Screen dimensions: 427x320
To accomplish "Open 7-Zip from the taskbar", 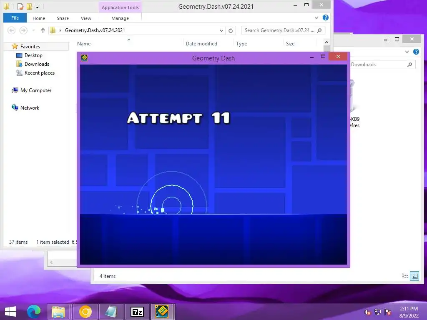I will point(137,312).
